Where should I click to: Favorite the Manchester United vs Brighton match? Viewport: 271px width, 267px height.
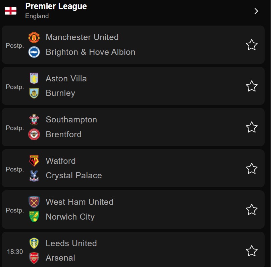click(x=252, y=45)
